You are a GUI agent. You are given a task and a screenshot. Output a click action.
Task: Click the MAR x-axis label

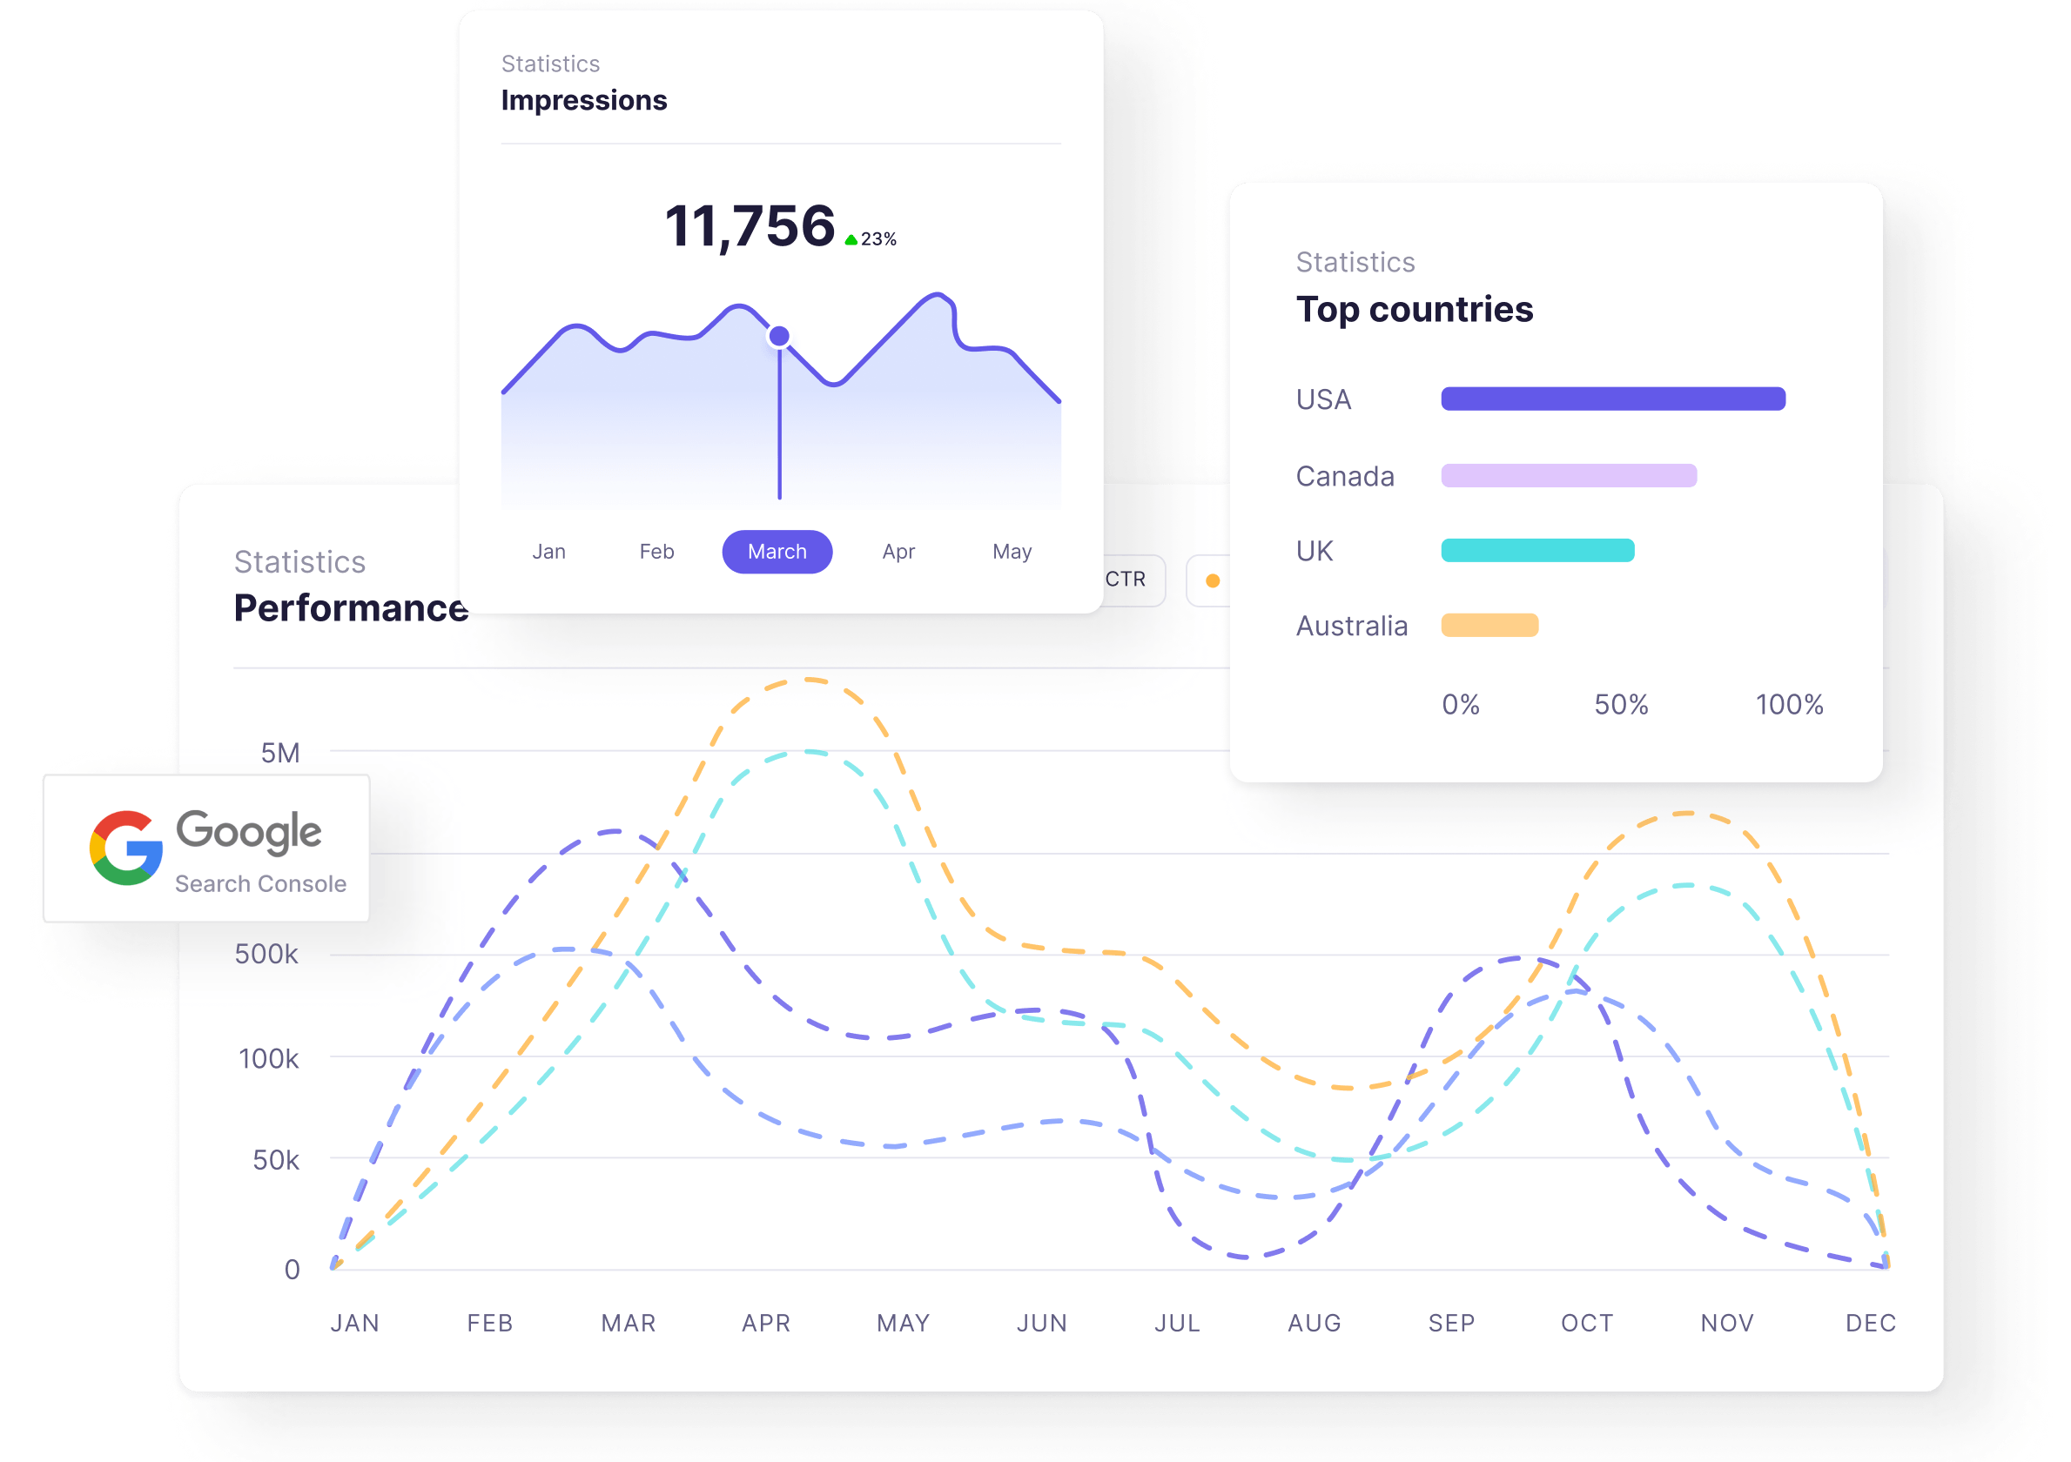(x=629, y=1323)
